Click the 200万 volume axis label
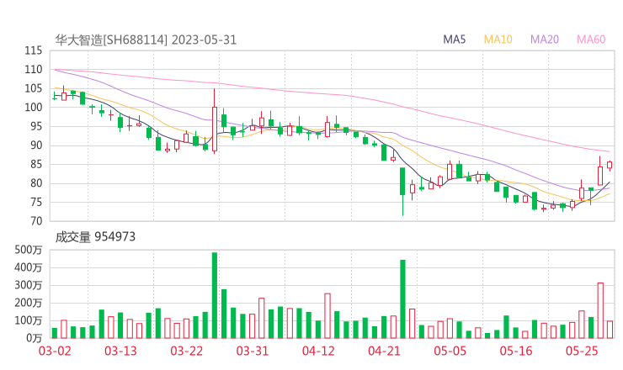Screen dimensions: 623x370 coord(29,303)
